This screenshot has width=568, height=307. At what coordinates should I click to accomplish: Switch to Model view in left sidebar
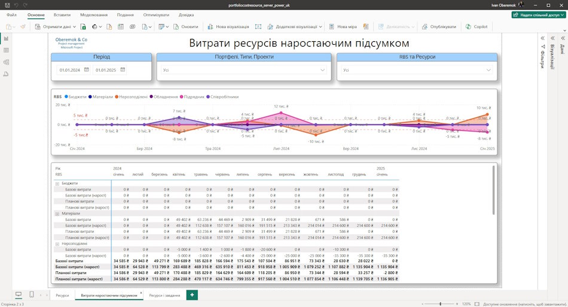pyautogui.click(x=6, y=62)
